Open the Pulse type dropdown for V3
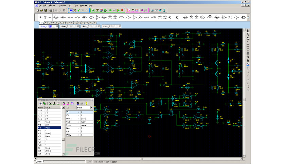This screenshot has width=284, height=164. 92,108
